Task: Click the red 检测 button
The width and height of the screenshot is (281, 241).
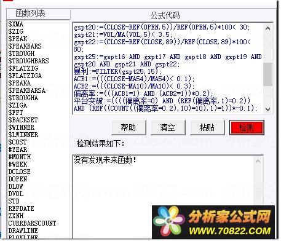Action: 247,127
